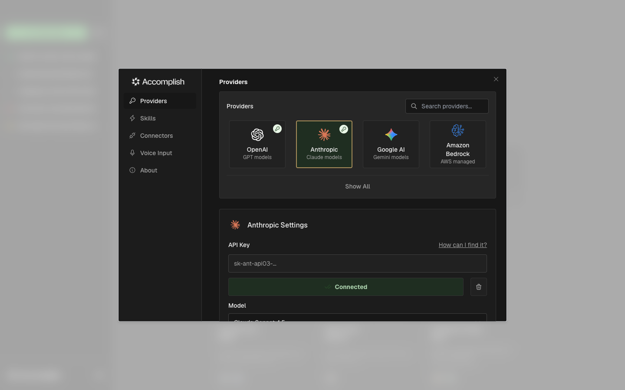Click the Anthropic starburst icon
Viewport: 625px width, 390px height.
click(324, 134)
